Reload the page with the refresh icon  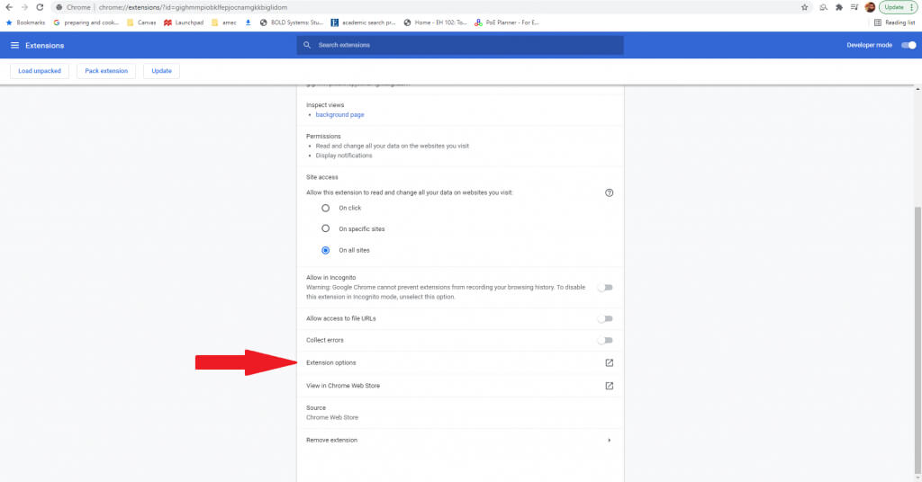click(x=40, y=7)
